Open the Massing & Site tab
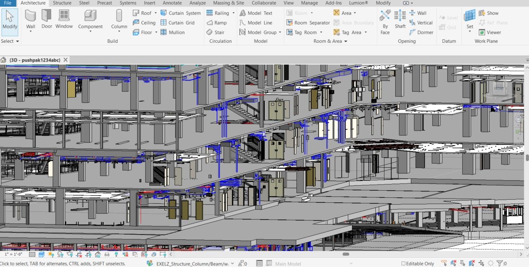This screenshot has height=267, width=529. click(228, 3)
